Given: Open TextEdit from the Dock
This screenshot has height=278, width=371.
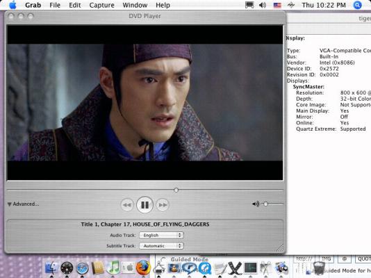Looking at the screenshot, I should [220, 268].
